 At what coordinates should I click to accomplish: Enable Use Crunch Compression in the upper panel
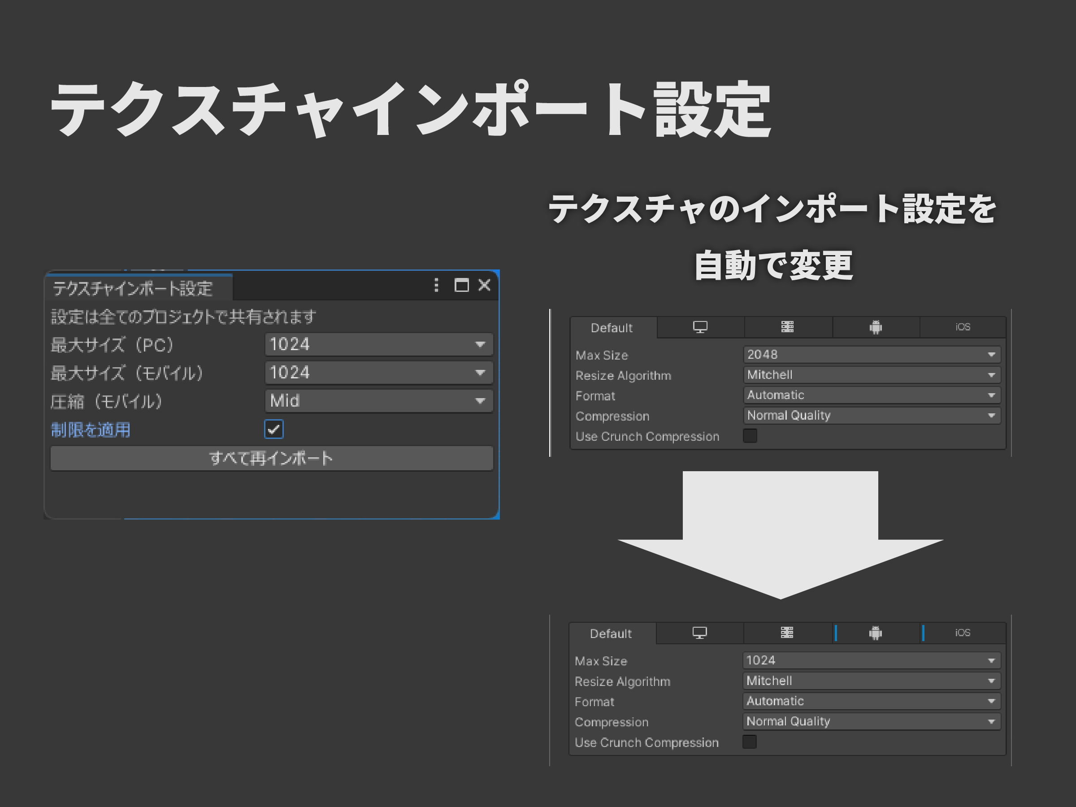click(750, 436)
